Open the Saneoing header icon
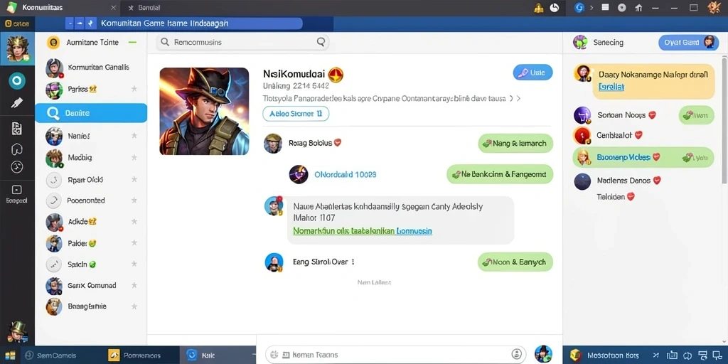 tap(580, 42)
